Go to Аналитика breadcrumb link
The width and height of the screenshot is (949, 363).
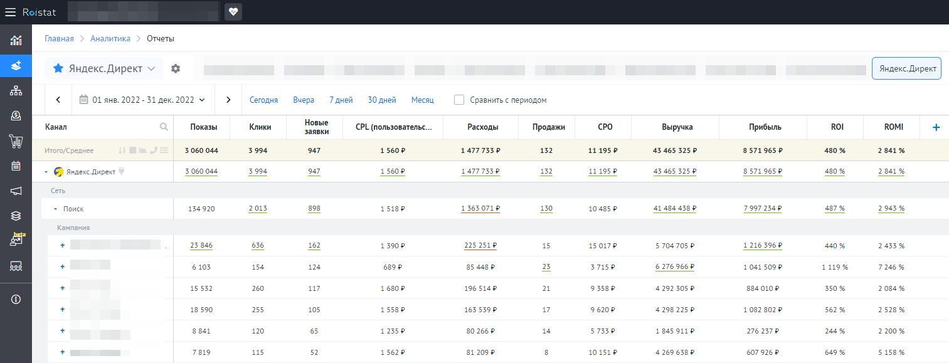(110, 38)
